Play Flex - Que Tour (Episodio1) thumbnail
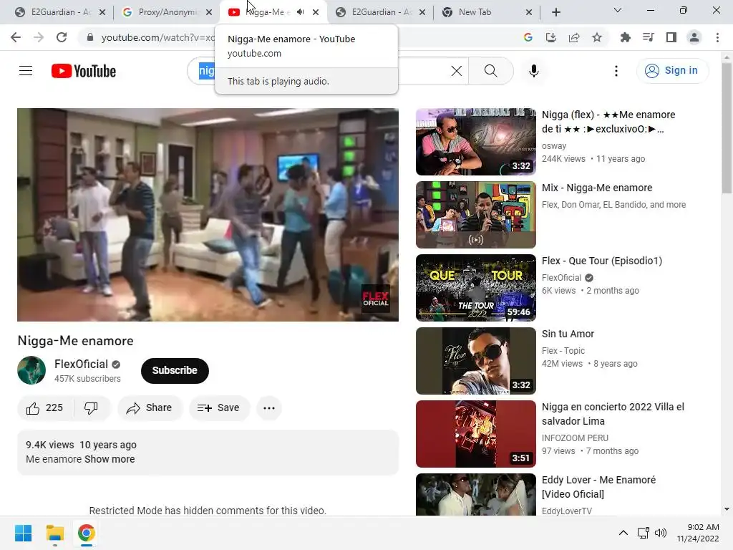 pos(475,288)
